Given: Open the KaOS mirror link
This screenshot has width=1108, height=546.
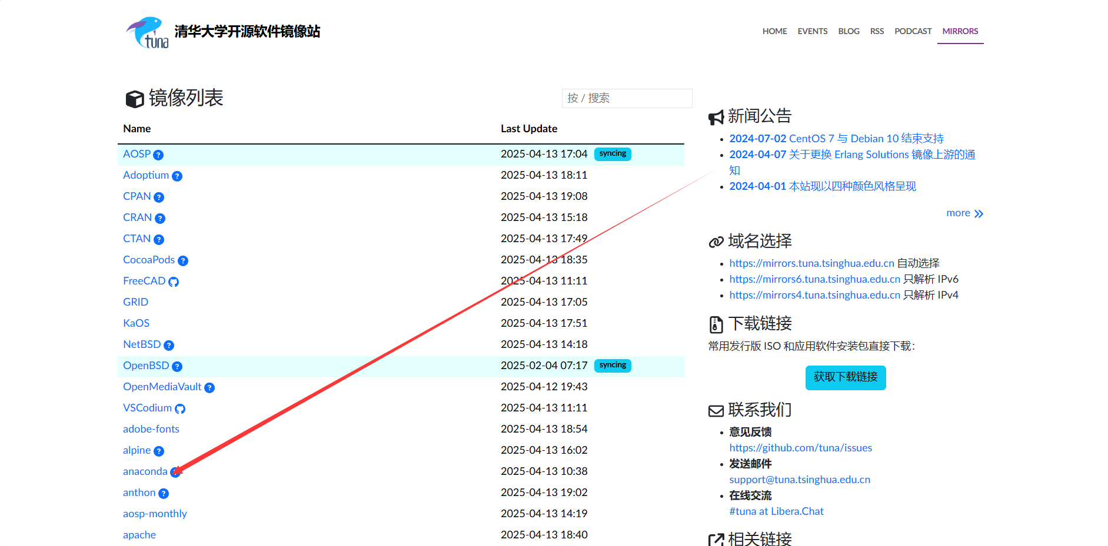Looking at the screenshot, I should (136, 323).
